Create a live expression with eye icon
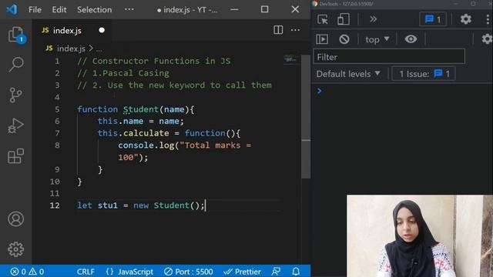Viewport: 493px width, 277px height. 411,39
